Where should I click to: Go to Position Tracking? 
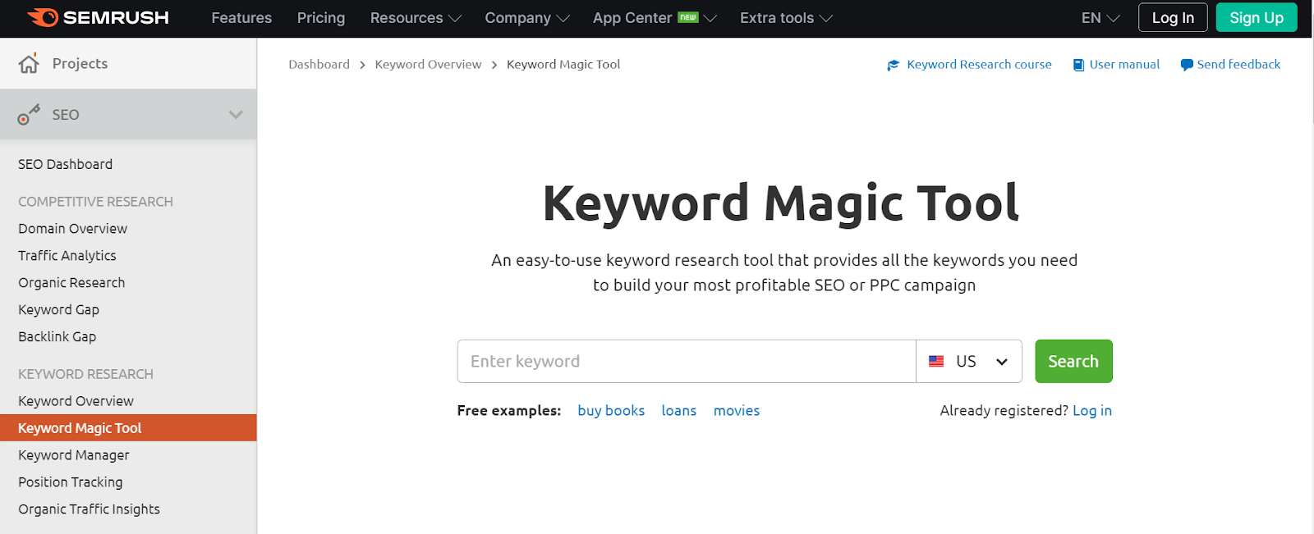click(x=71, y=482)
